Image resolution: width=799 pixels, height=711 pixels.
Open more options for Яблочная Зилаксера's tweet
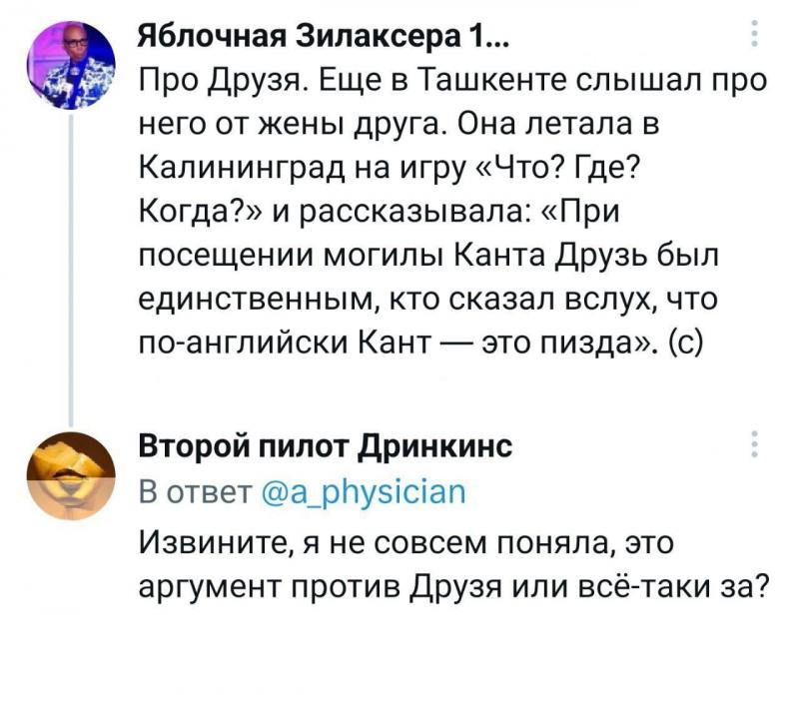click(x=754, y=34)
